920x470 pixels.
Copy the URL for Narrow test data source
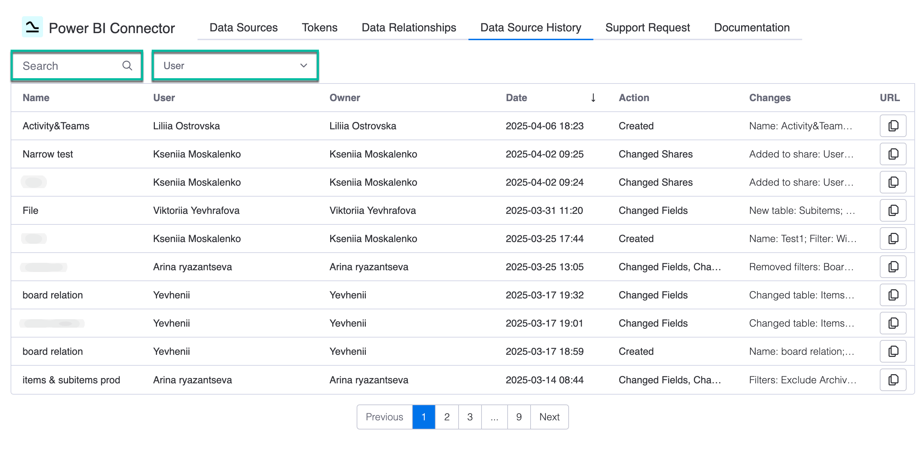click(893, 154)
